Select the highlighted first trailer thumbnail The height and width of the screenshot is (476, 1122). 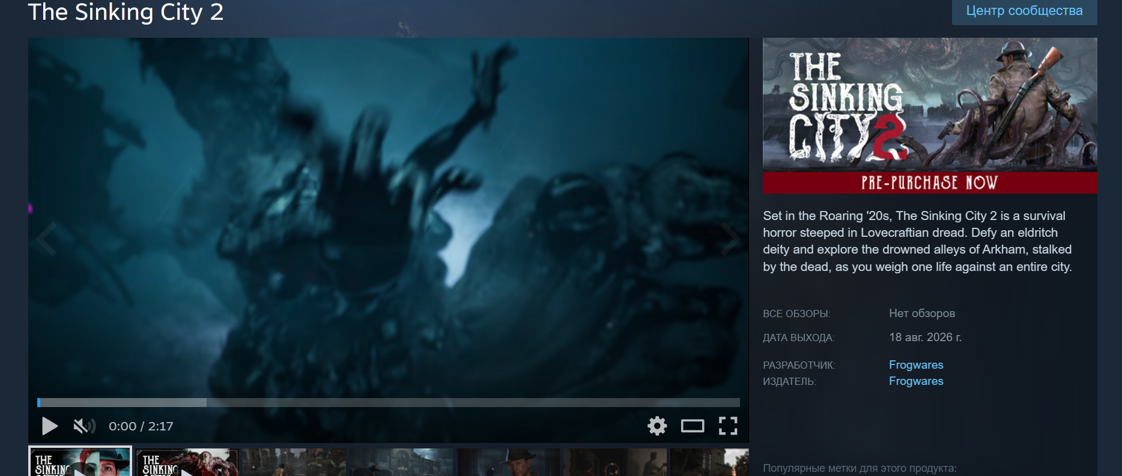point(80,462)
